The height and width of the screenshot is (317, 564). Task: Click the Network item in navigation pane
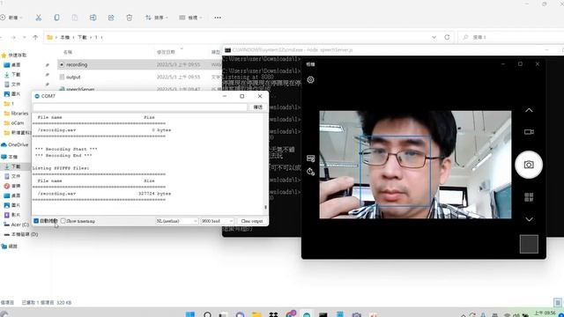pos(10,247)
